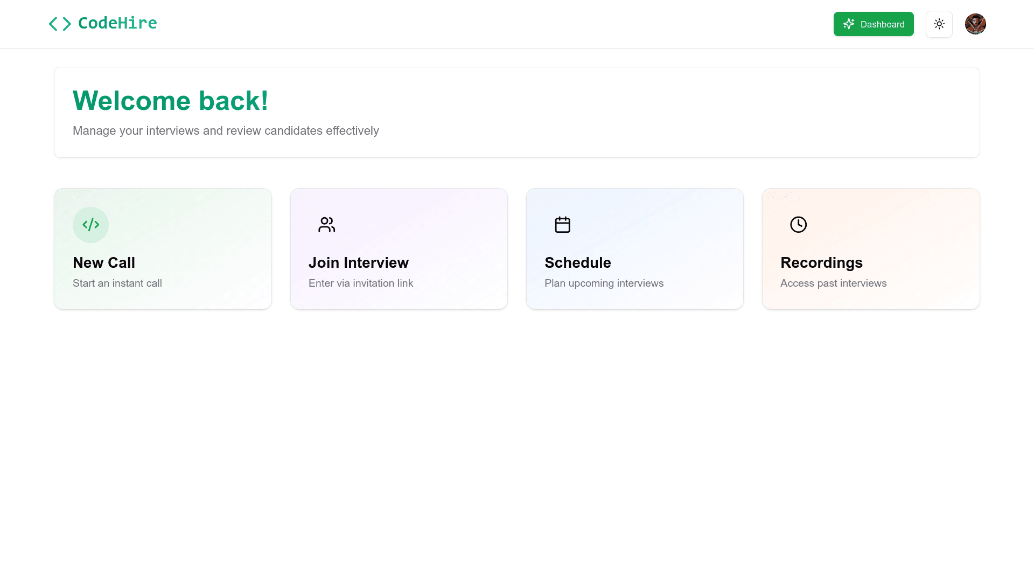This screenshot has width=1034, height=582.
Task: Select the Schedule card to plan interviews
Action: pyautogui.click(x=634, y=248)
